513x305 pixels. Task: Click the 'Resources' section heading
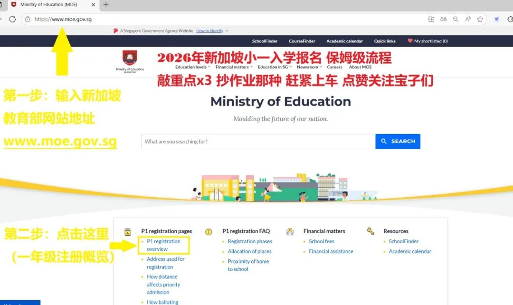396,231
